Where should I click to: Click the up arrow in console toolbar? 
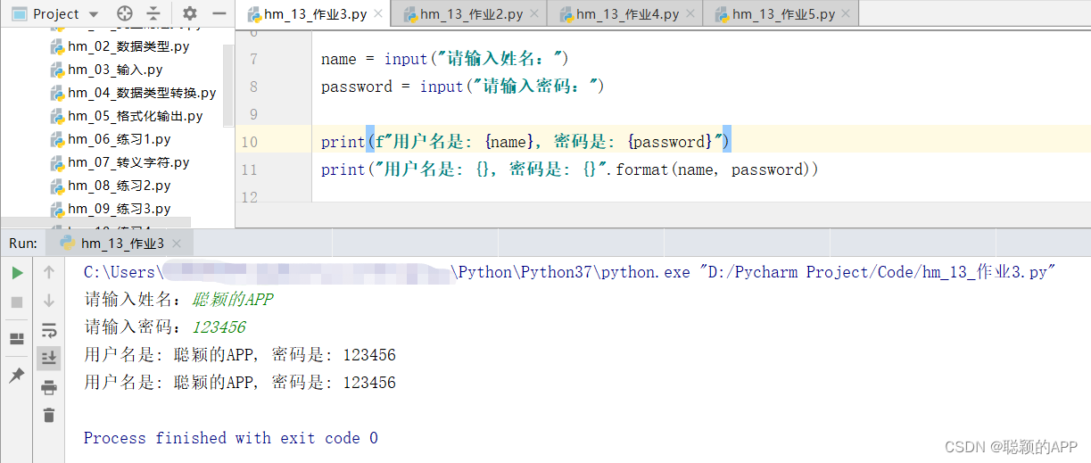[49, 272]
